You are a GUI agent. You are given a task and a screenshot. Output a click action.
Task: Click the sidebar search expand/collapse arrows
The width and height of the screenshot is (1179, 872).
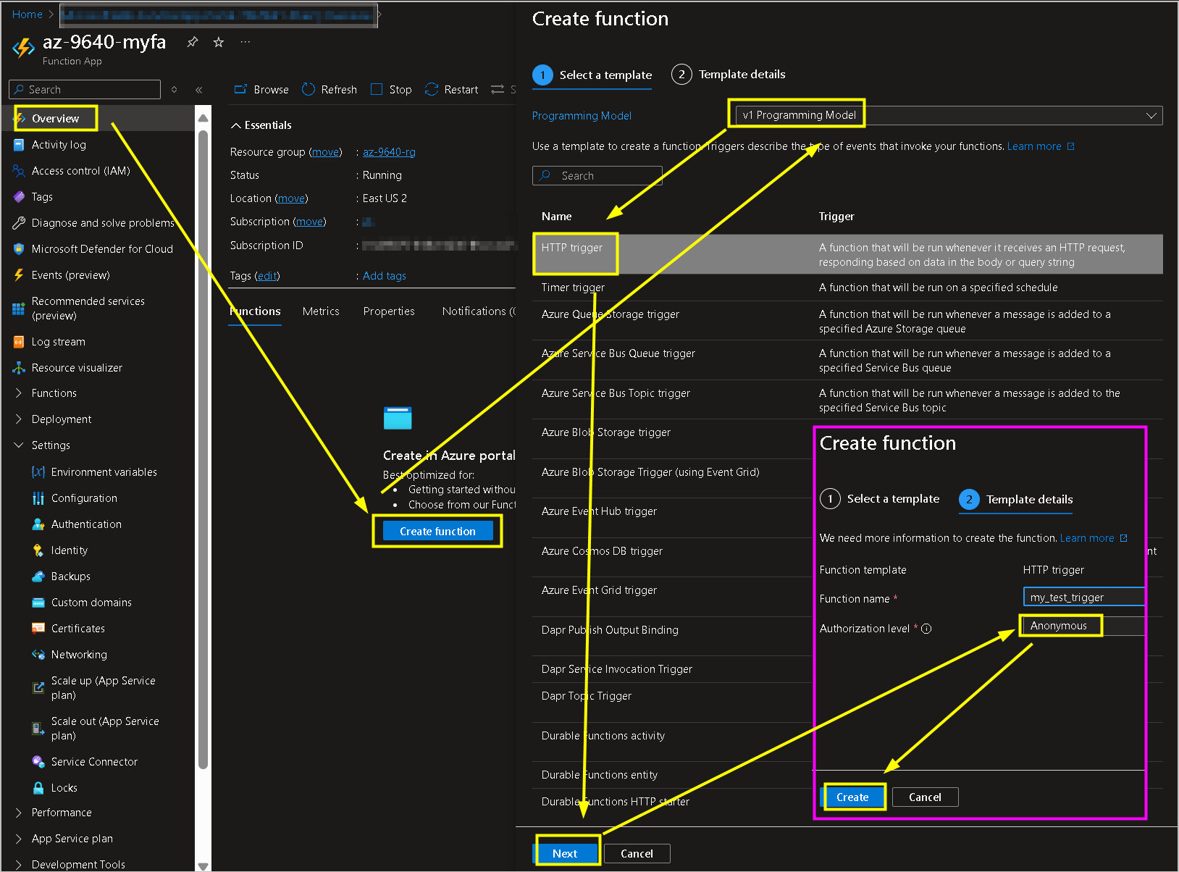[174, 90]
